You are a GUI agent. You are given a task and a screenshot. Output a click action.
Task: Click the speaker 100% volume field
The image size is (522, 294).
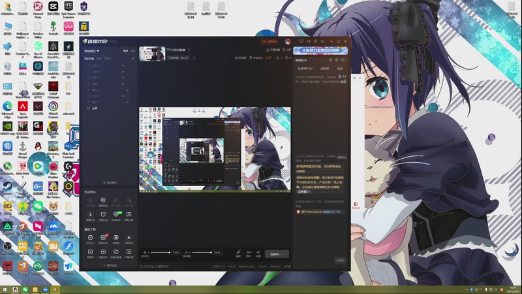click(x=217, y=252)
